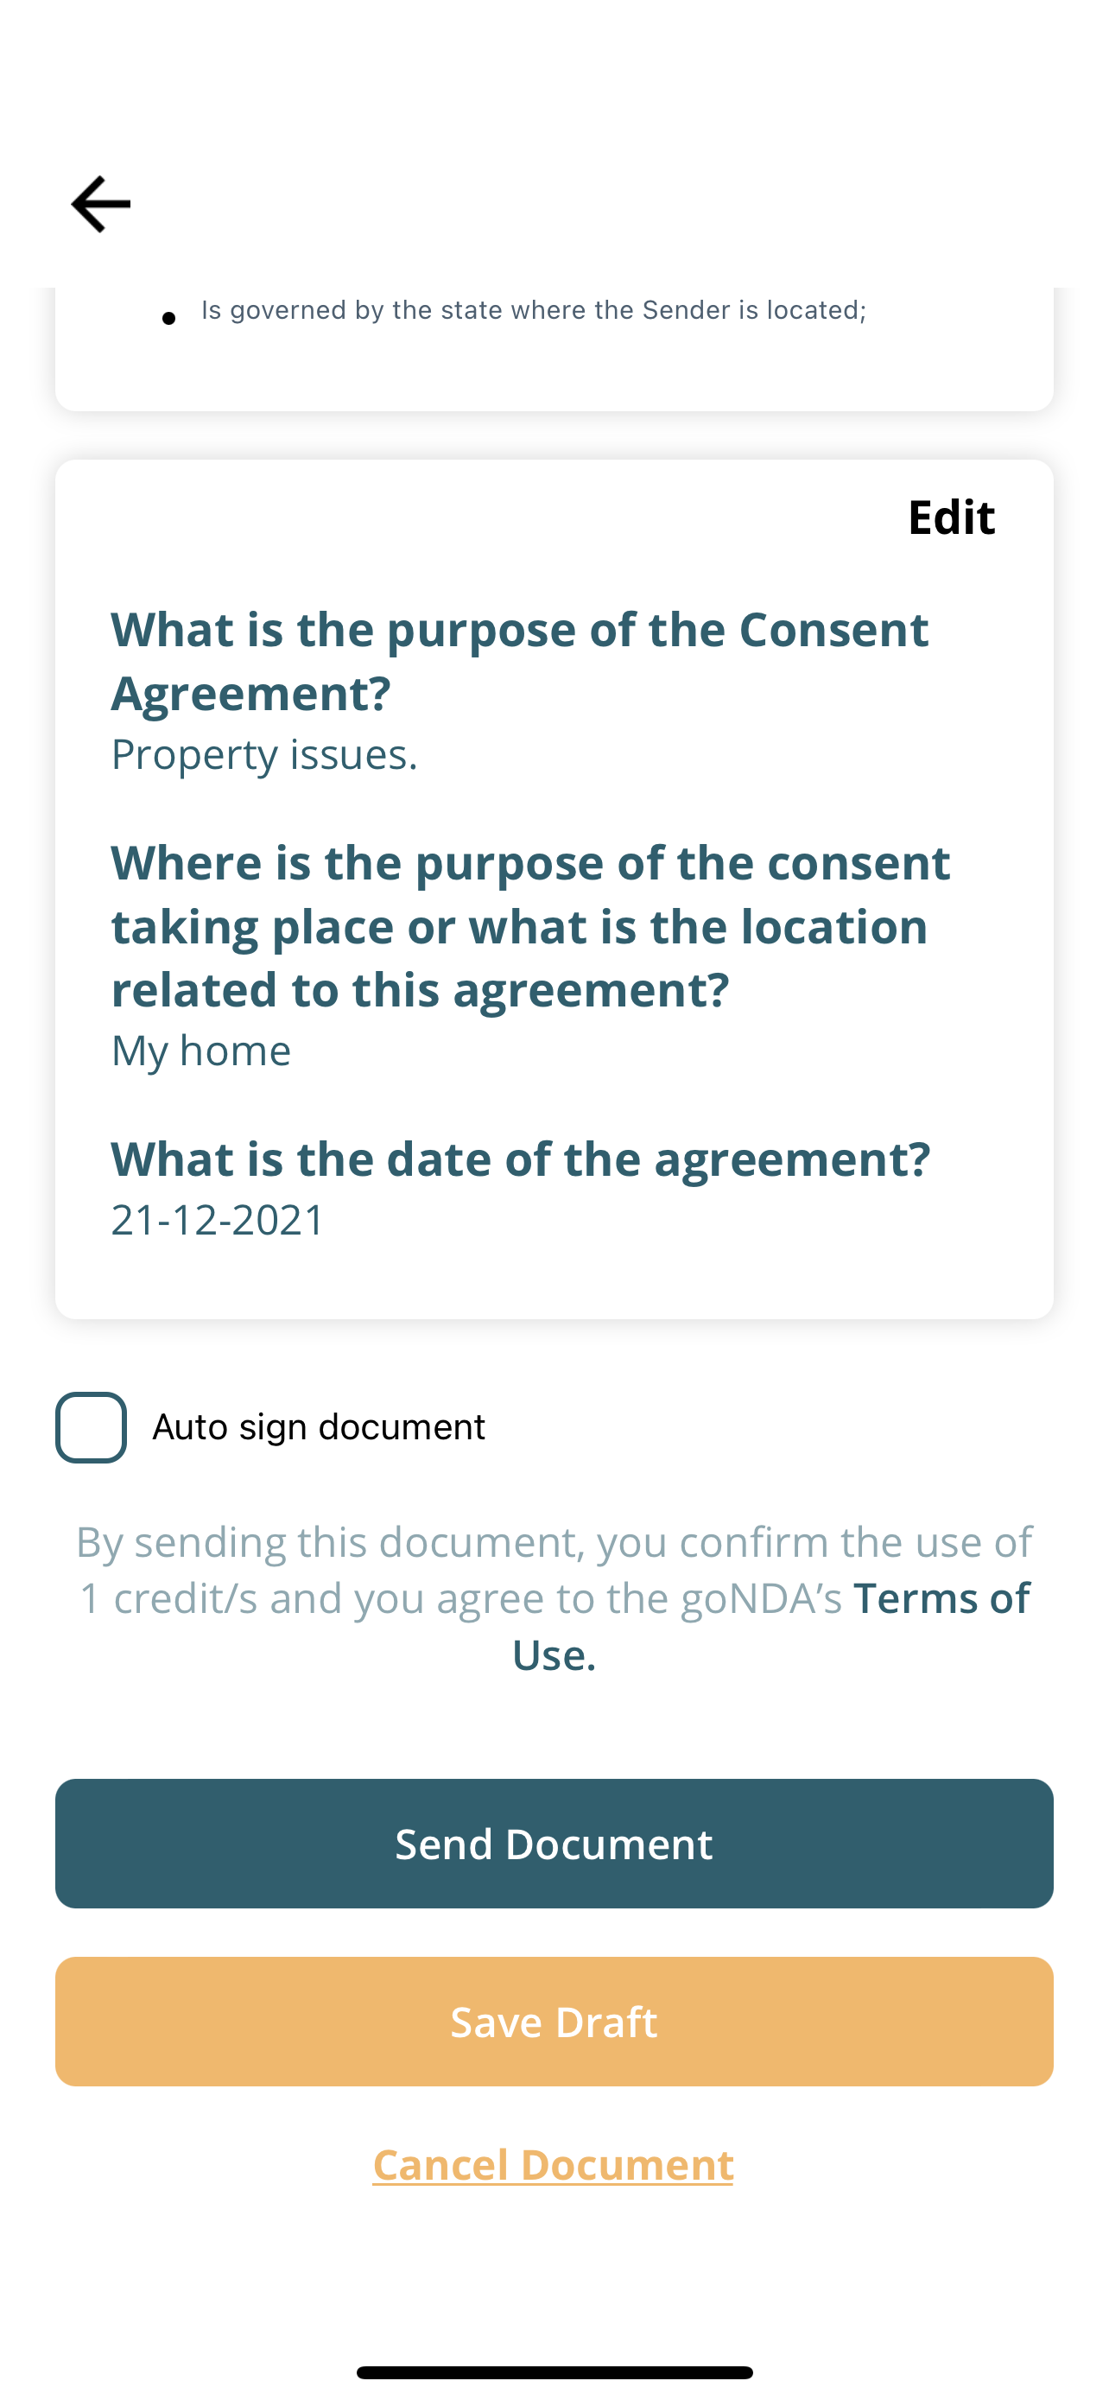Tap the Cancel Document link

(x=553, y=2164)
